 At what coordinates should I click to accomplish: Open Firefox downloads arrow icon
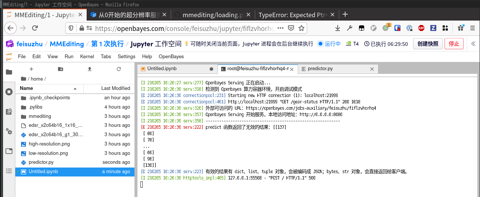338,28
